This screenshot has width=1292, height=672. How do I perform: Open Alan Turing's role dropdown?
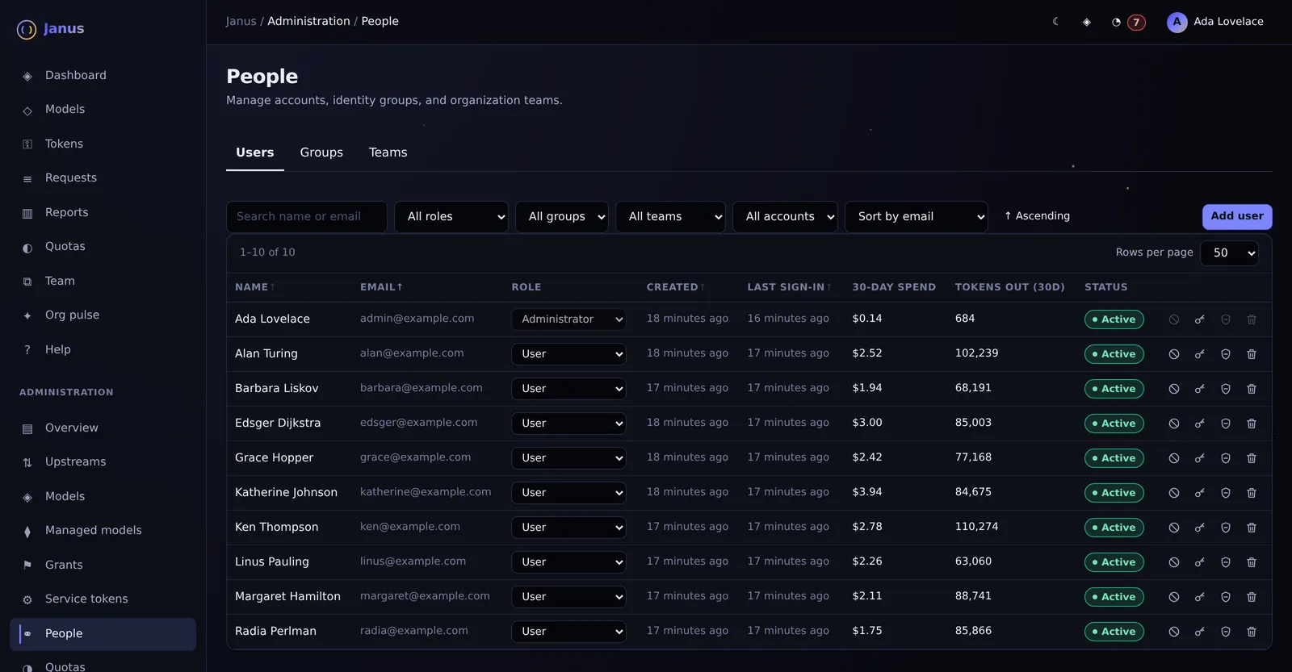568,354
